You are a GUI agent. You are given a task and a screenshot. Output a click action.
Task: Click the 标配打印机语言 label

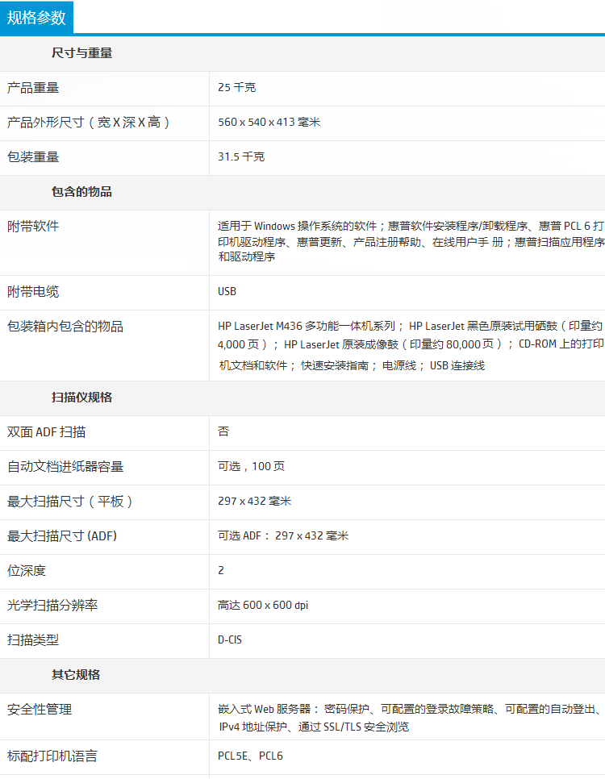pos(52,756)
